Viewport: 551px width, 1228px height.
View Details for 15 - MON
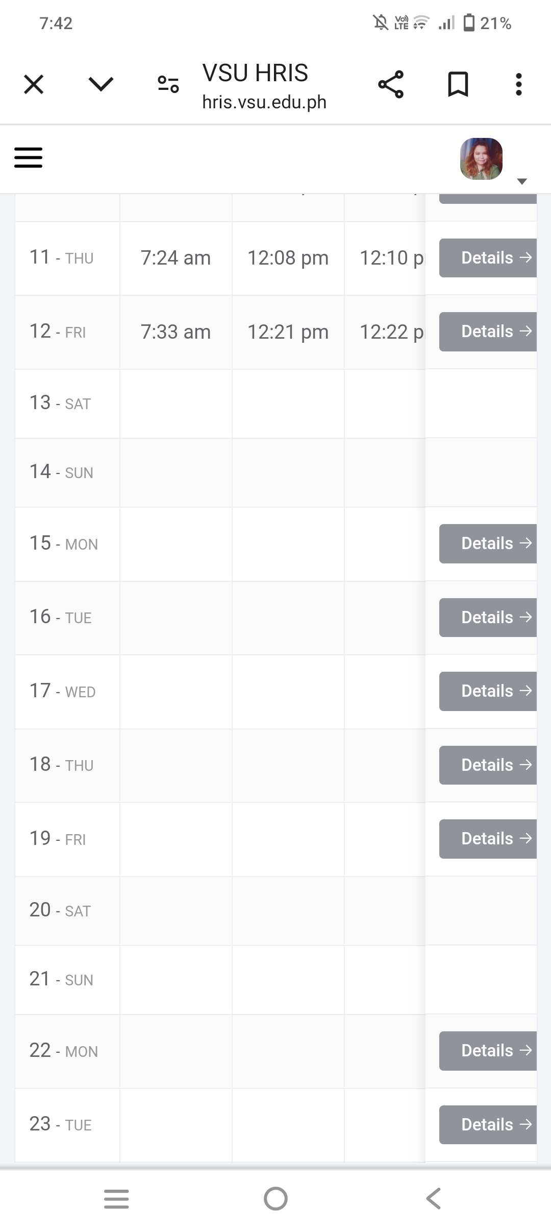pyautogui.click(x=488, y=544)
